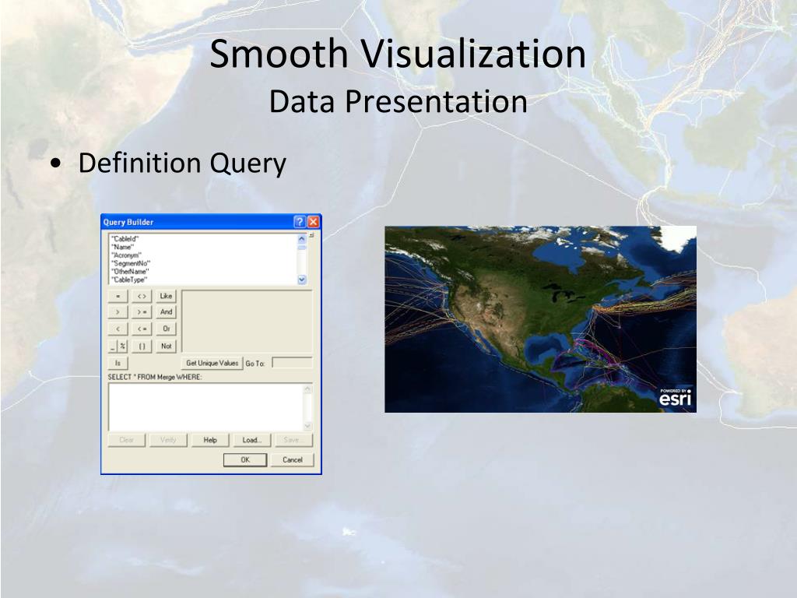Click the esri logo on the map
Image resolution: width=797 pixels, height=598 pixels.
[x=675, y=397]
